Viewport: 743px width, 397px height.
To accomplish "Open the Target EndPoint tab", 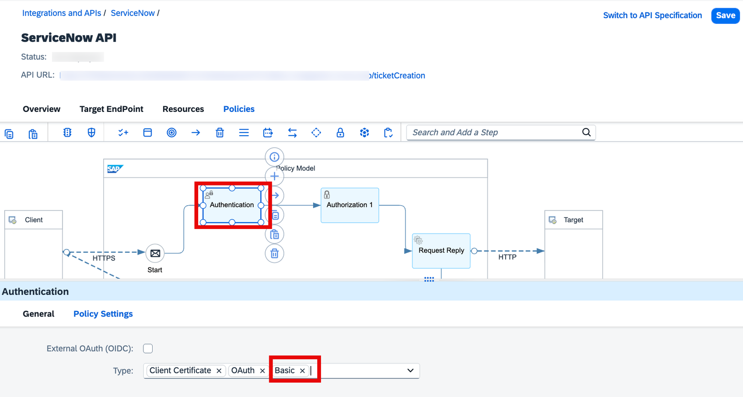I will [111, 109].
